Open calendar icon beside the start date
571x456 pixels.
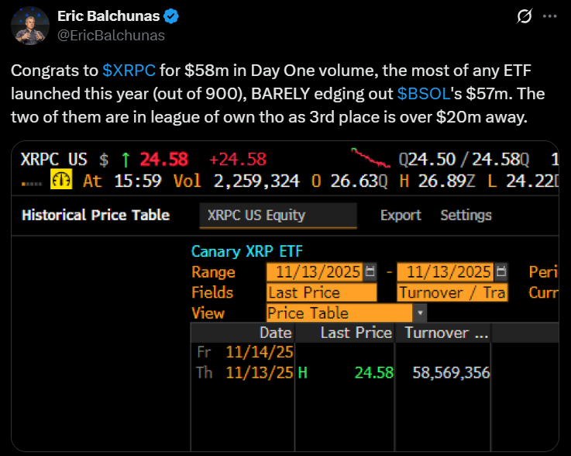(370, 272)
